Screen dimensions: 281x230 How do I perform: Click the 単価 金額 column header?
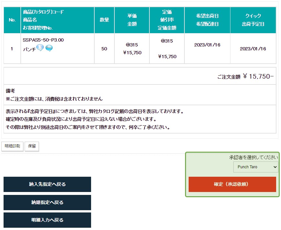[x=132, y=20]
